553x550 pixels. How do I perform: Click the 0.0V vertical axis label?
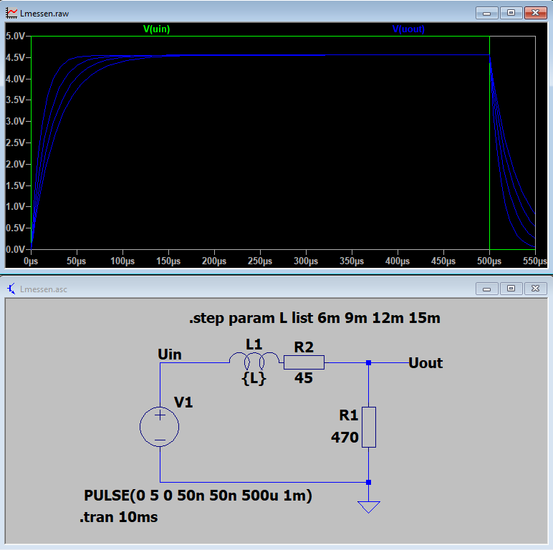15,249
